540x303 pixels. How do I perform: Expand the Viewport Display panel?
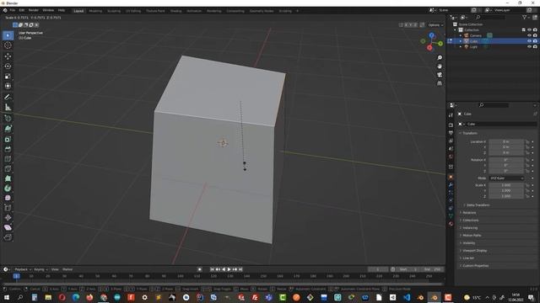[473, 251]
